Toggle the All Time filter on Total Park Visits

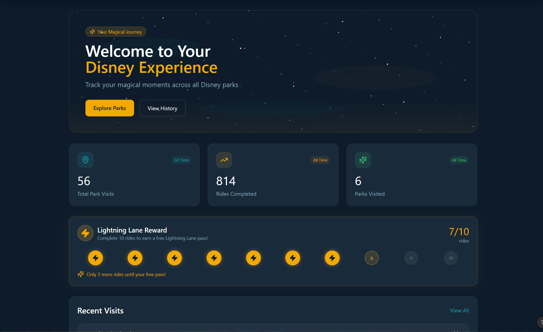(x=181, y=160)
